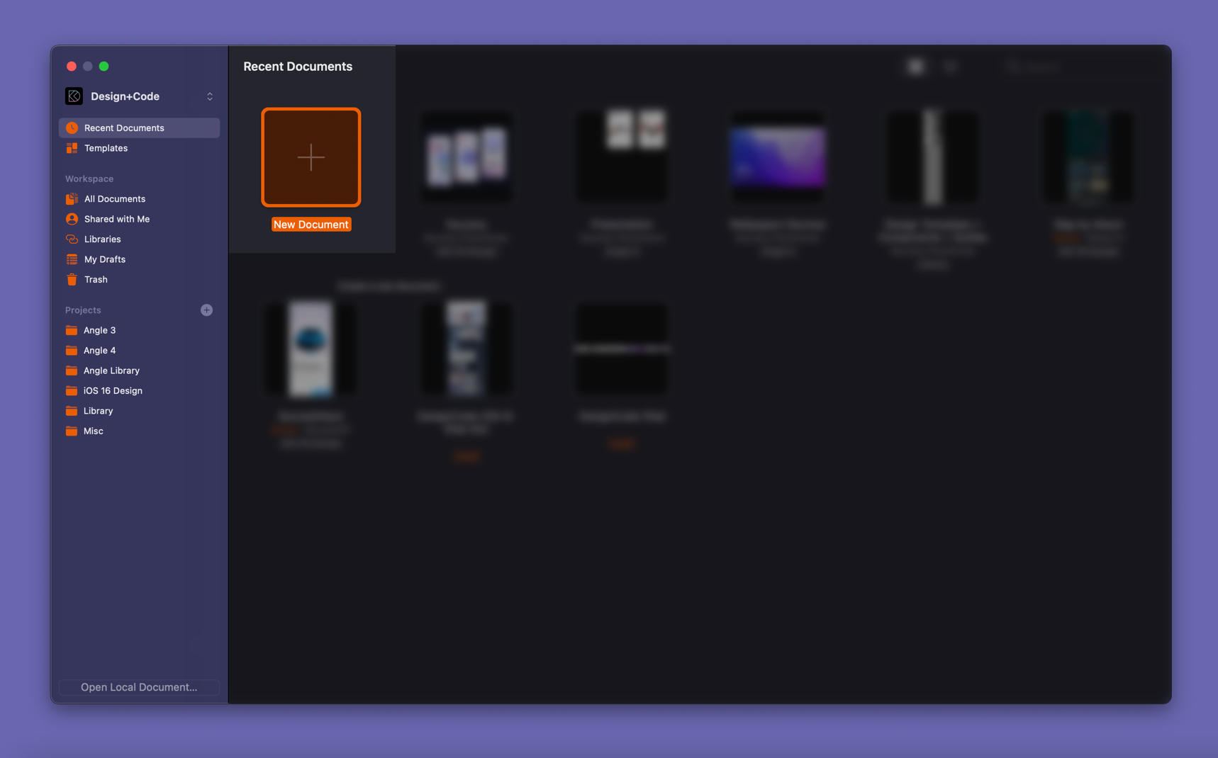Click the Templates grid icon
Screen dimensions: 1218x758
pyautogui.click(x=72, y=148)
